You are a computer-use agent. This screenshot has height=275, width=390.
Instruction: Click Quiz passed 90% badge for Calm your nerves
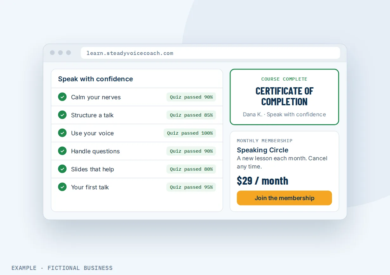[191, 97]
